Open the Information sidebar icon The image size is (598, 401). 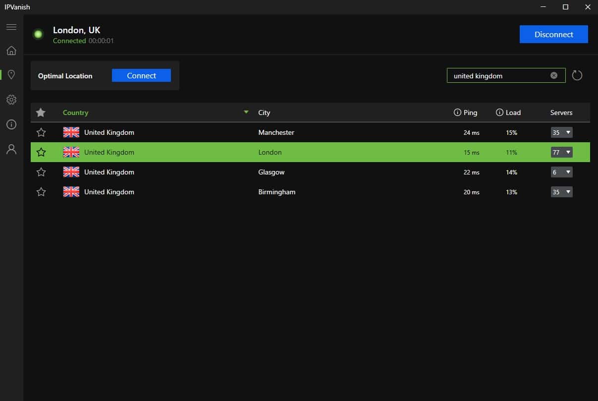pyautogui.click(x=11, y=124)
